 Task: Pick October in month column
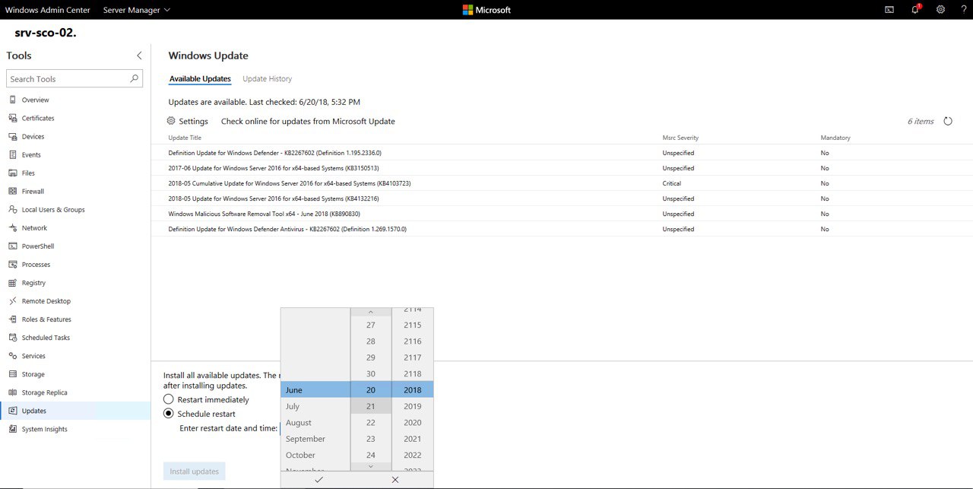click(x=315, y=455)
